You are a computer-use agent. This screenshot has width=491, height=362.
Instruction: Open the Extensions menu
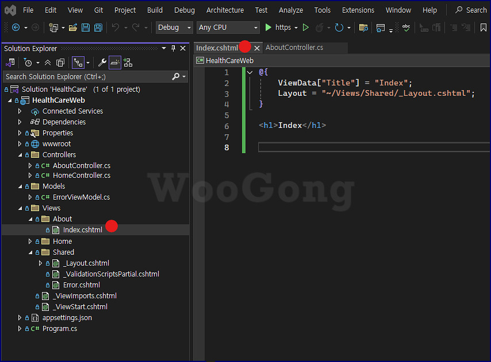(x=358, y=10)
